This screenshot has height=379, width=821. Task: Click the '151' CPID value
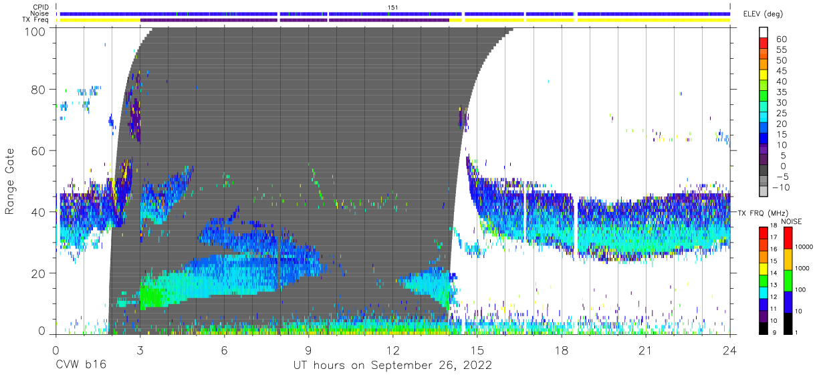(393, 7)
